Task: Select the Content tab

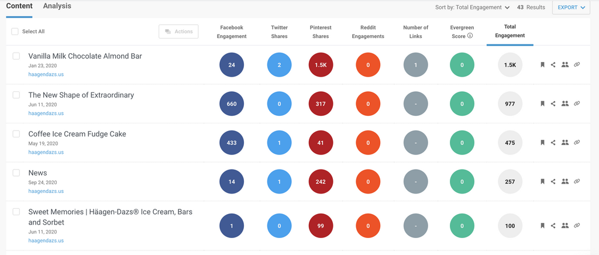Action: click(x=19, y=6)
